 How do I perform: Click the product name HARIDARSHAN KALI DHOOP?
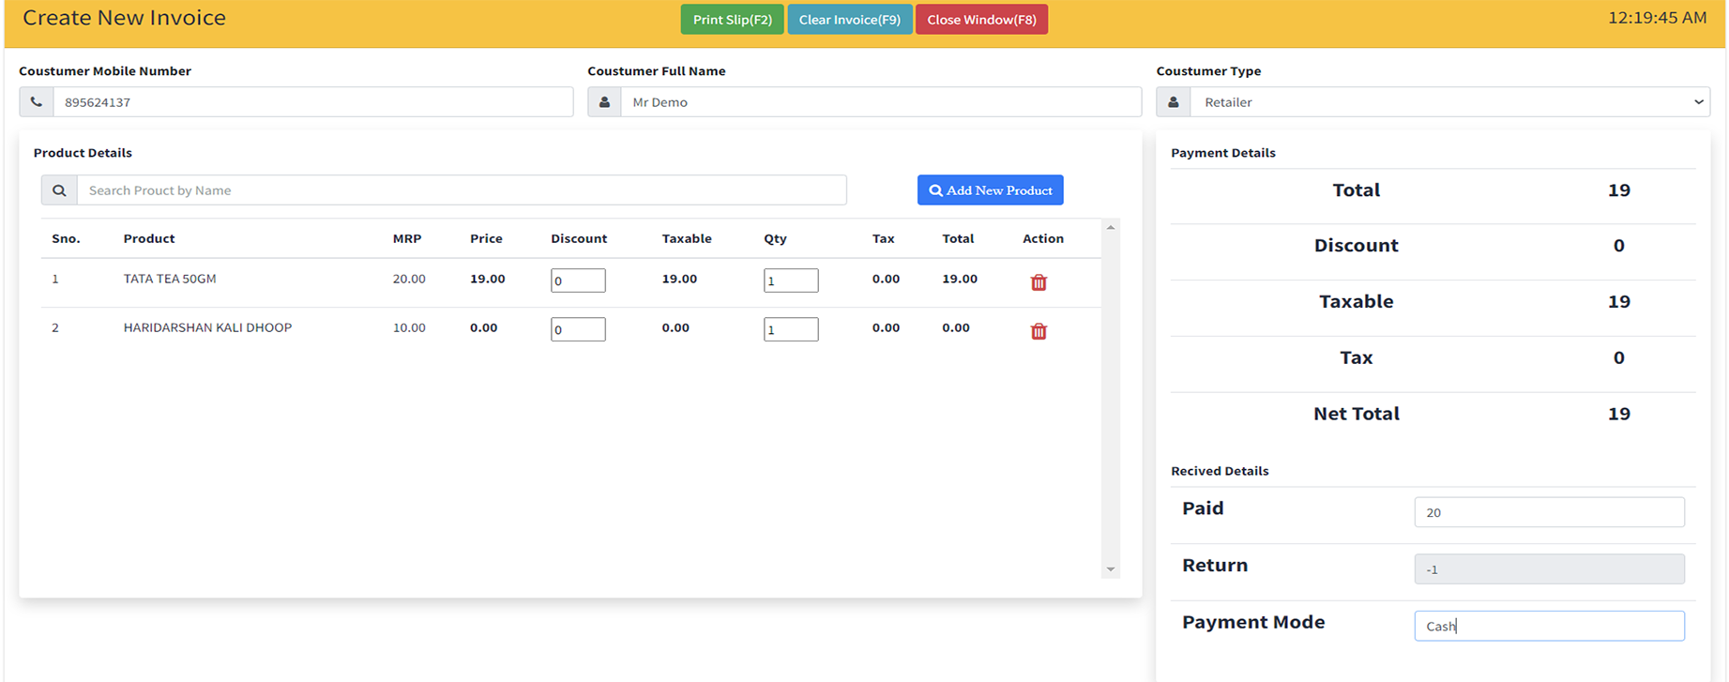[x=207, y=327]
